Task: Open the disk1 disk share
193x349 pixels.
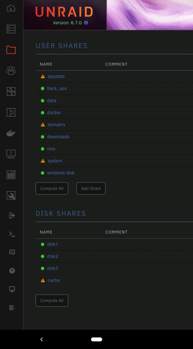Action: click(53, 244)
